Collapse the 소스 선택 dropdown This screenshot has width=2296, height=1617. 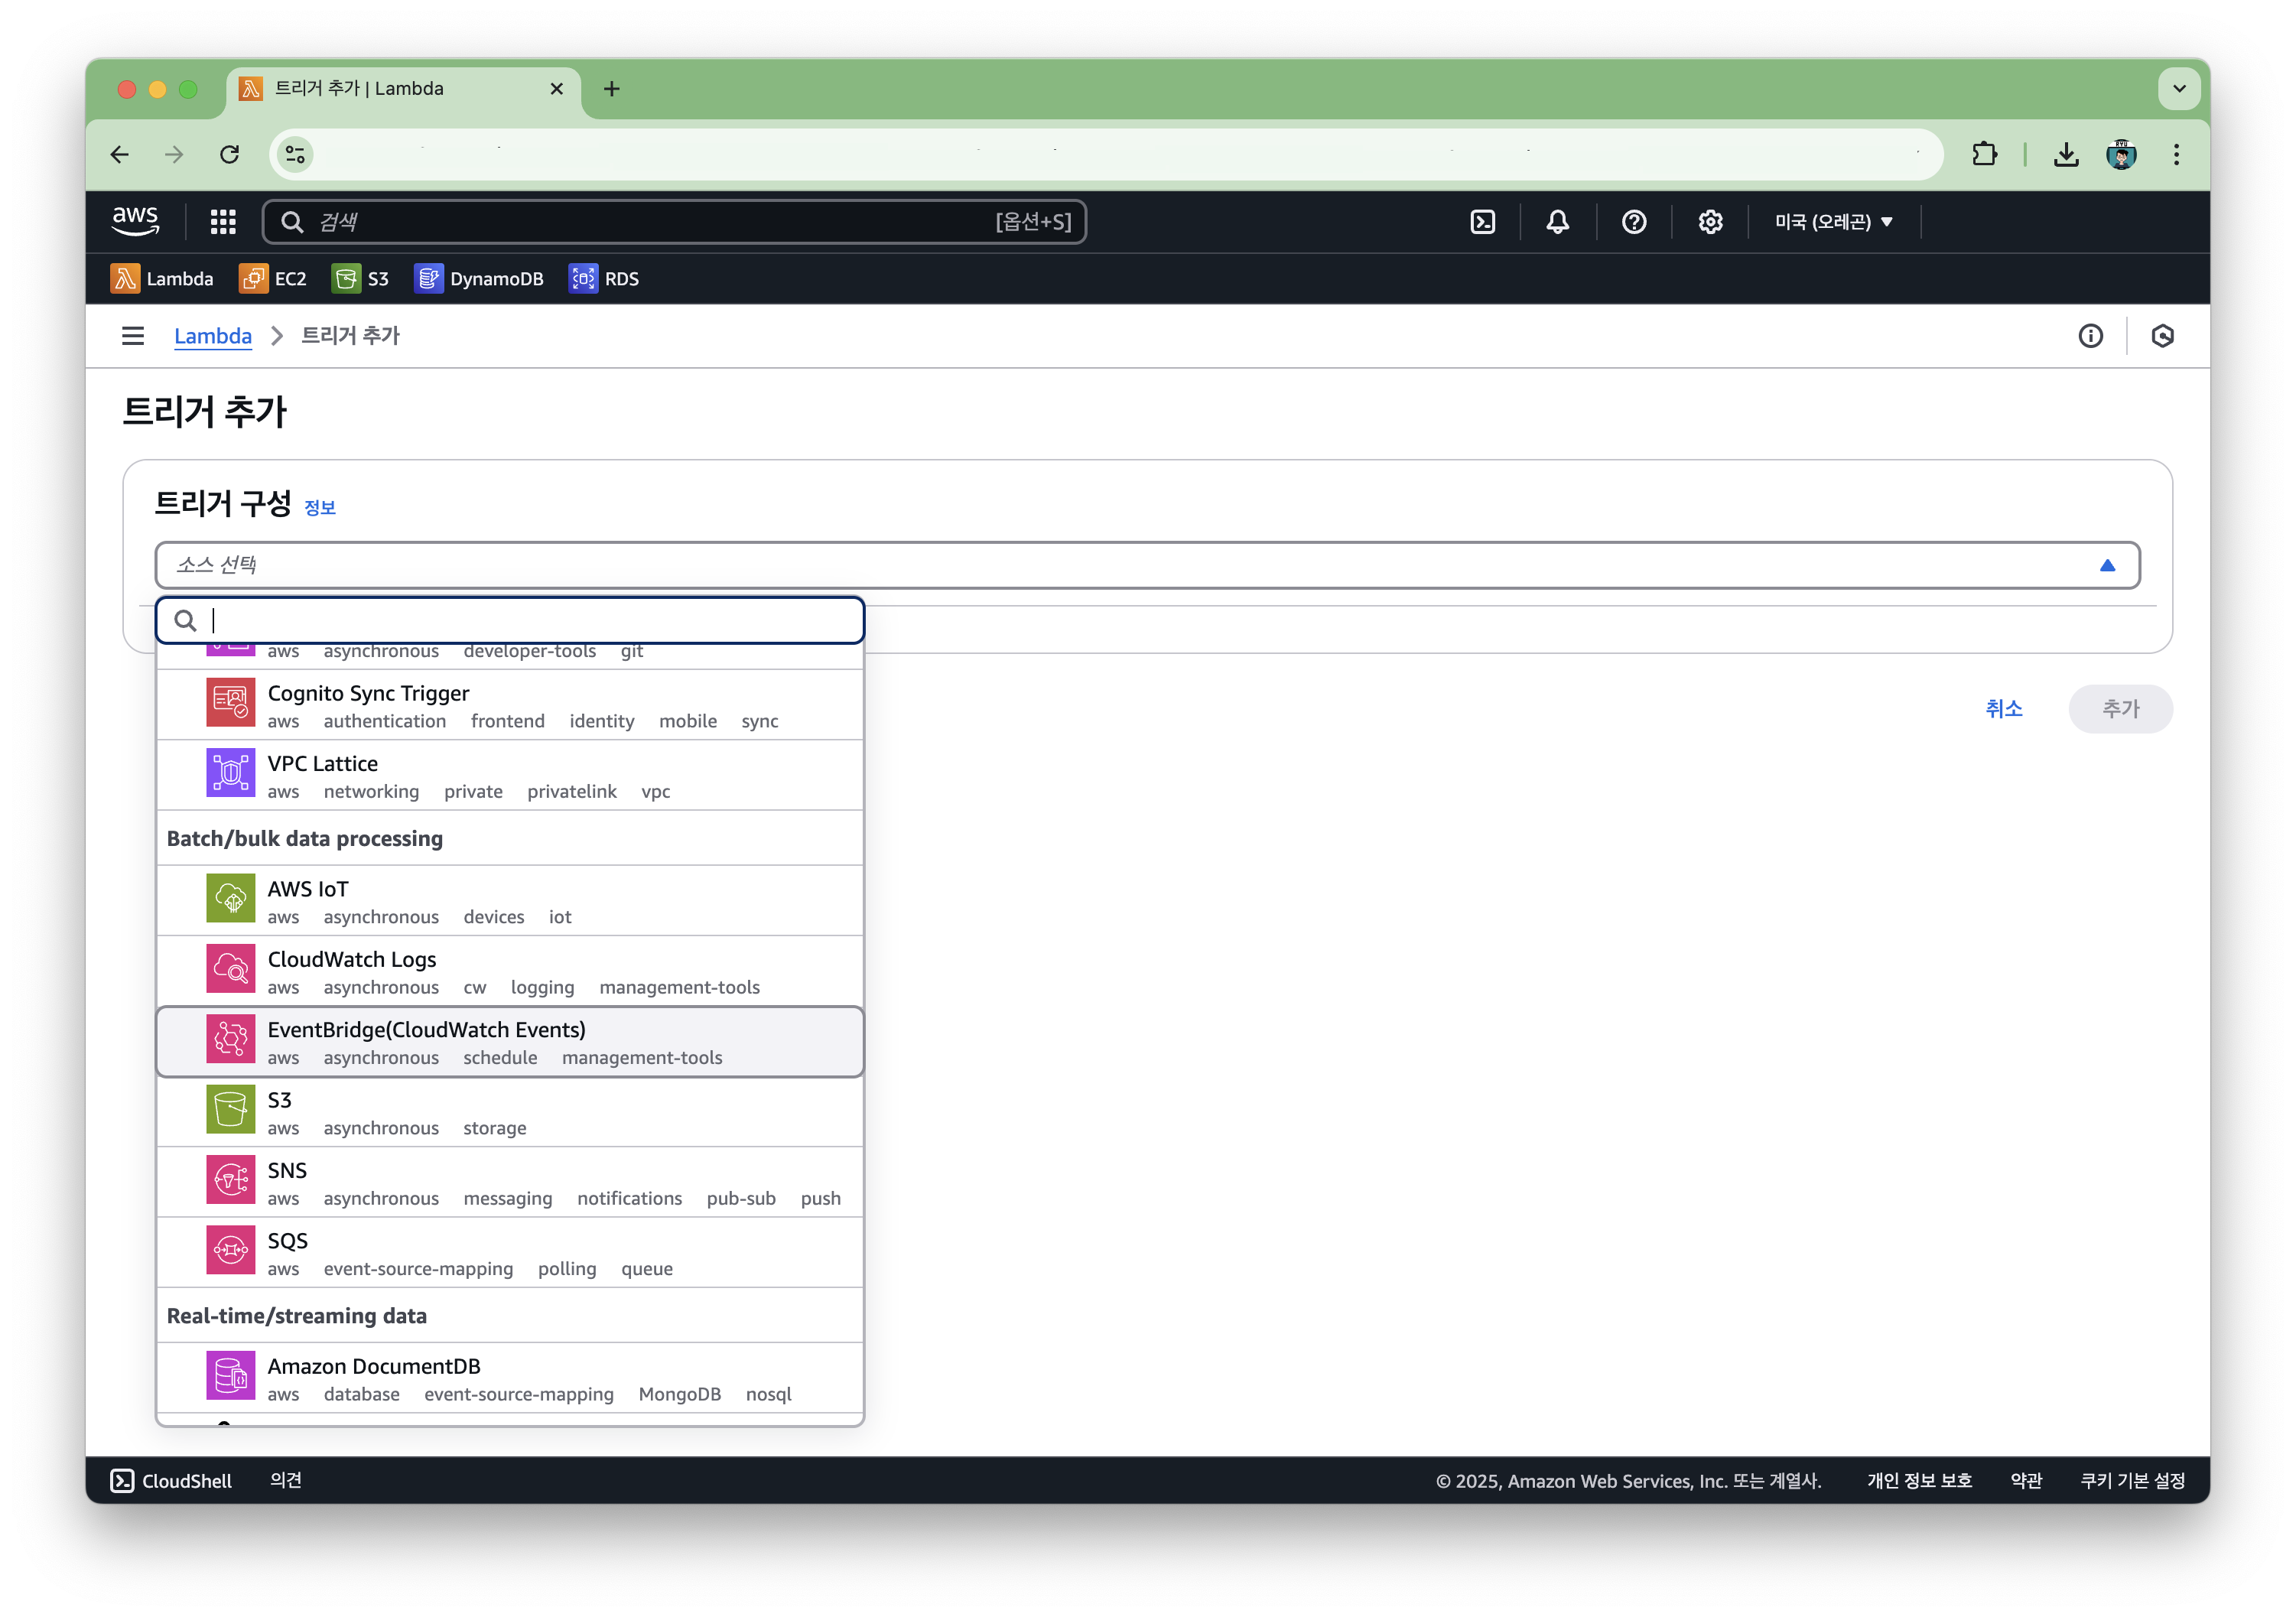pyautogui.click(x=1147, y=565)
